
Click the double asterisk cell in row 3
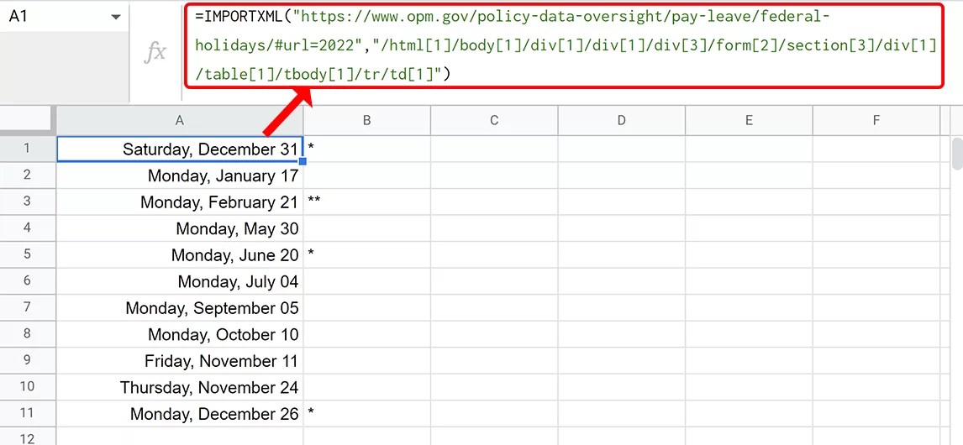(366, 202)
